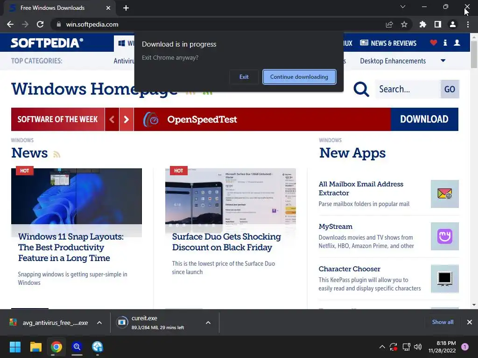Open Surface Duo article thumbnail
The image size is (478, 358).
pos(231,196)
